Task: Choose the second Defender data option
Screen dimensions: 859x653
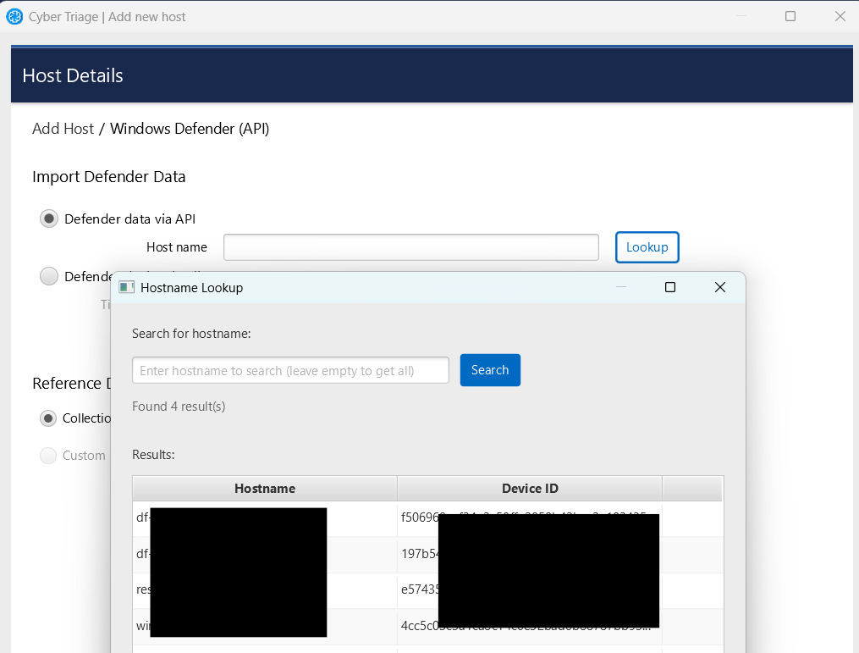Action: click(48, 275)
